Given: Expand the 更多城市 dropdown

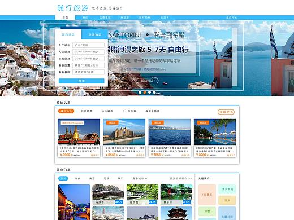Looking at the screenshot, I should pos(140,178).
